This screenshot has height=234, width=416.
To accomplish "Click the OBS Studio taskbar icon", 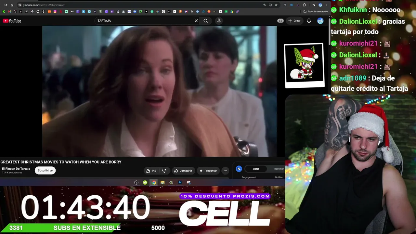I will click(136, 183).
